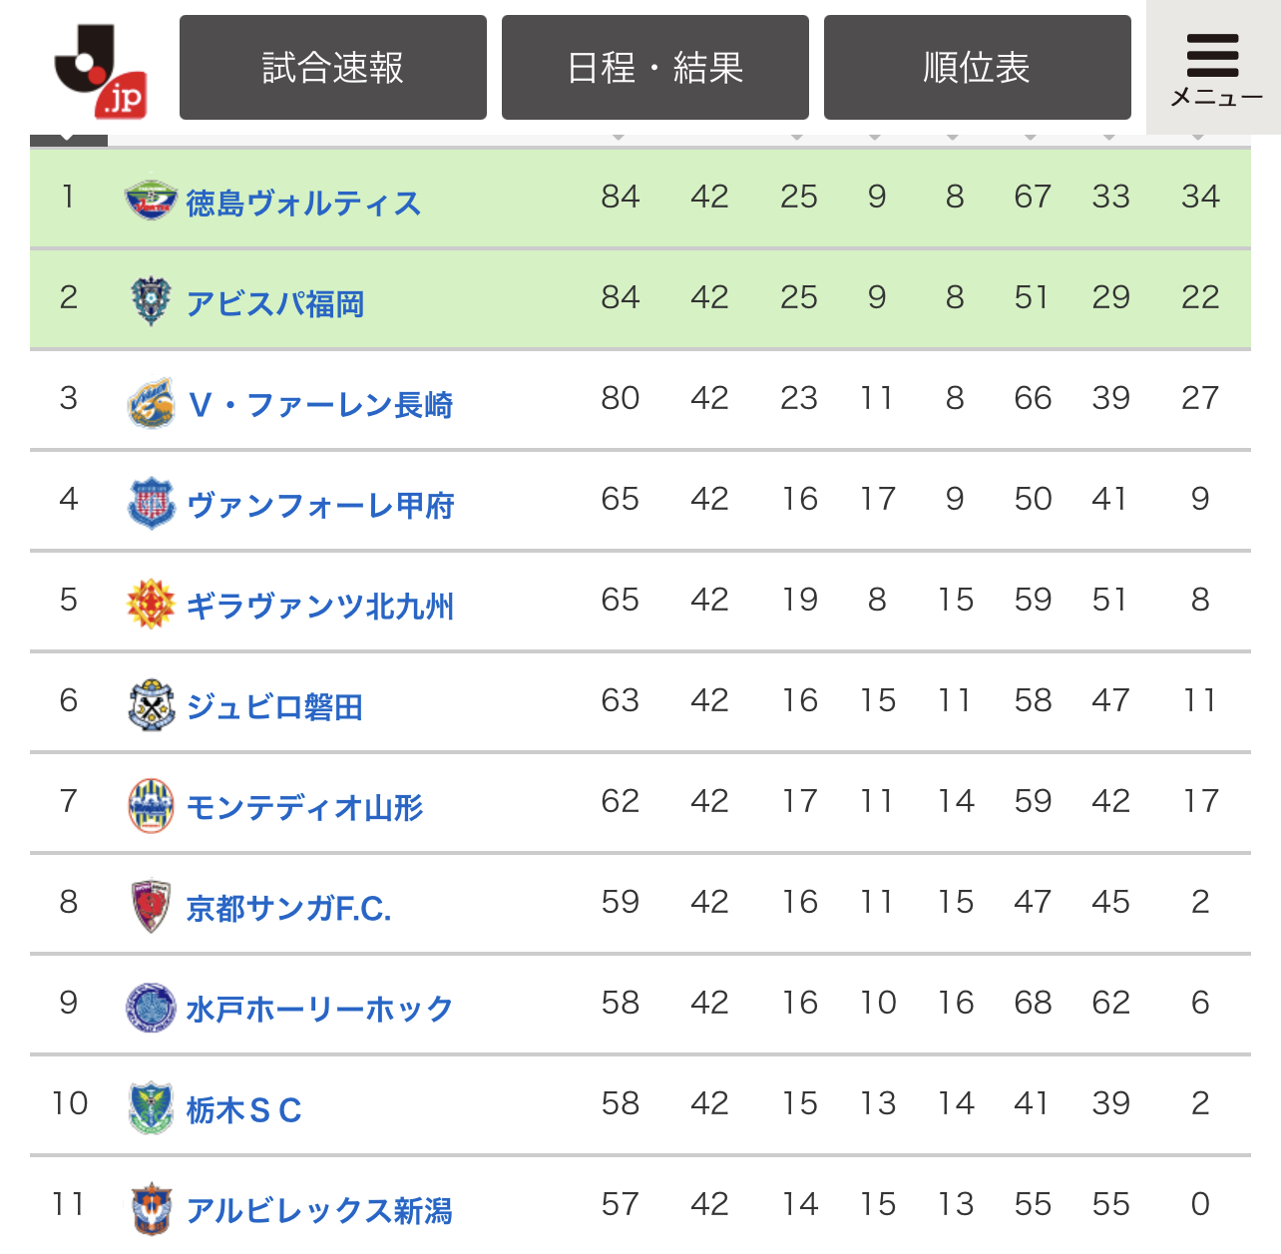Sort by the points column arrow
The image size is (1281, 1254).
[619, 137]
